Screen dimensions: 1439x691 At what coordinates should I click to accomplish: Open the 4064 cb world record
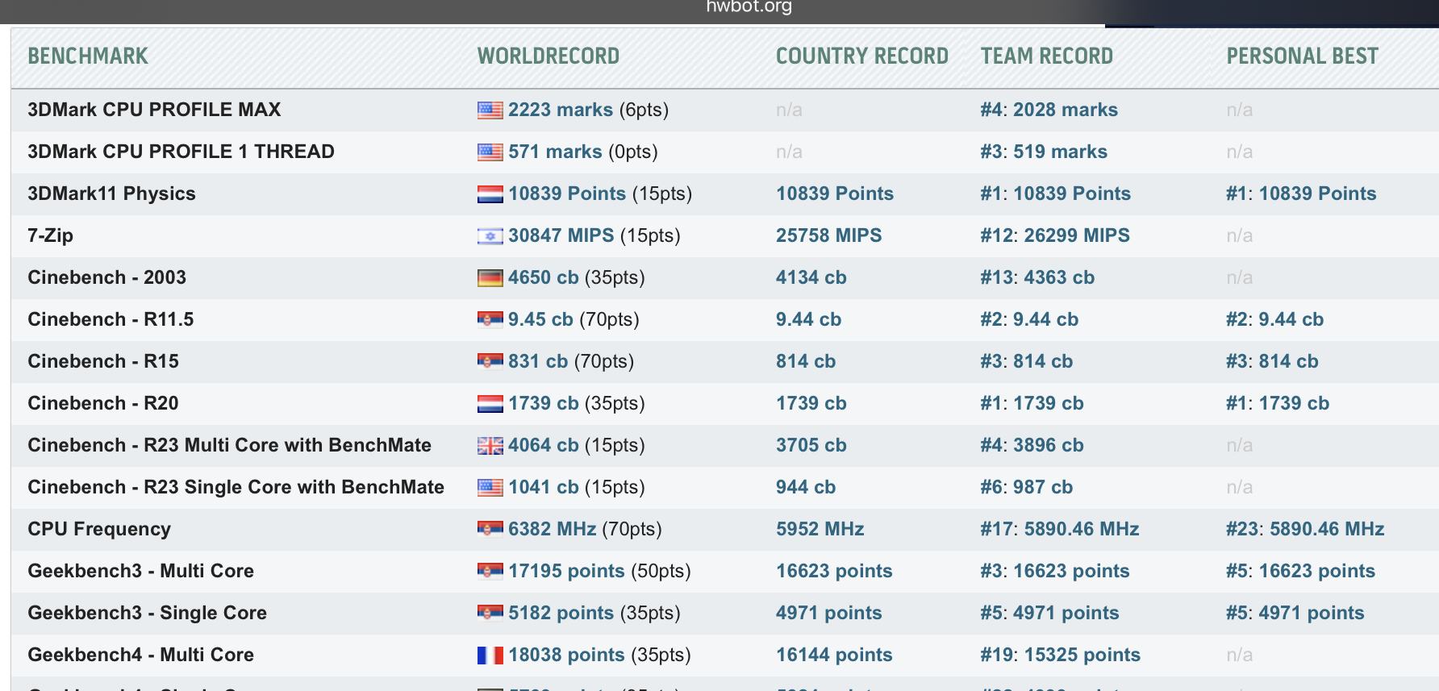pyautogui.click(x=544, y=445)
